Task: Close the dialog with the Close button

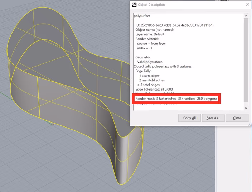Action: pos(237,118)
